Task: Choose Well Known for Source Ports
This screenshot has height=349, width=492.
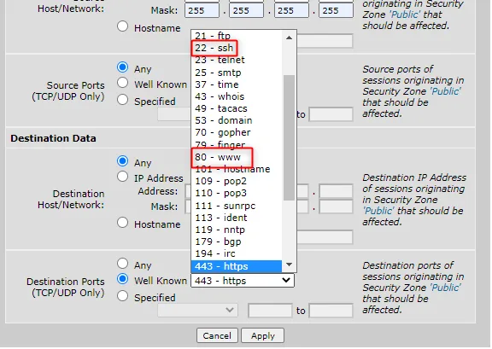Action: (x=122, y=83)
